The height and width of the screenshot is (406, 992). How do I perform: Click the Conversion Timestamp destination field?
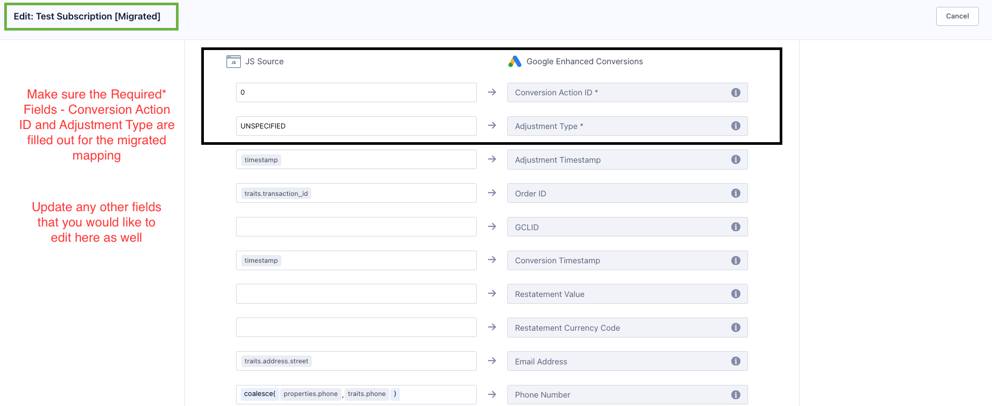[627, 261]
